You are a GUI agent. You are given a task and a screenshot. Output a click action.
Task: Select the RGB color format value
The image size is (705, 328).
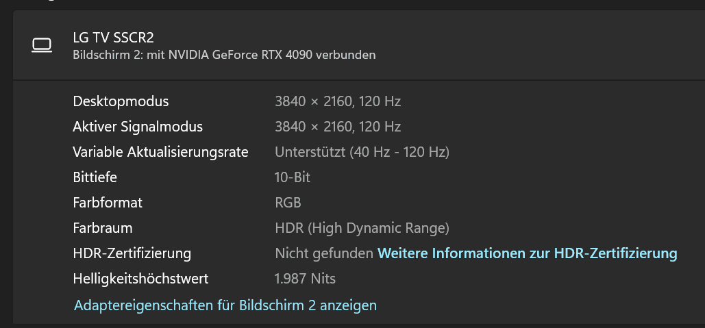(x=288, y=203)
